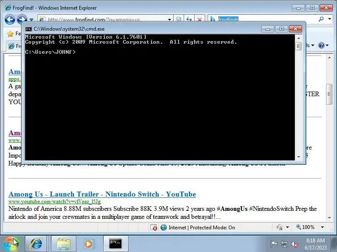Click the network tray icon

(x=284, y=244)
